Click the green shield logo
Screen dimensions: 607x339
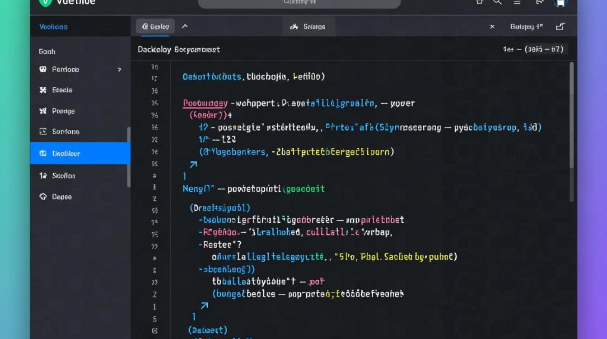[x=46, y=2]
